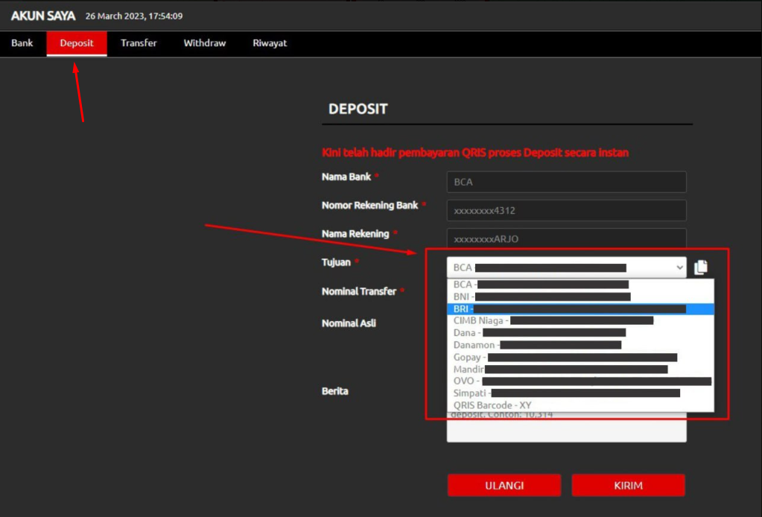Choose QRIS Barcode - XY option
Image resolution: width=762 pixels, height=517 pixels.
pos(492,405)
